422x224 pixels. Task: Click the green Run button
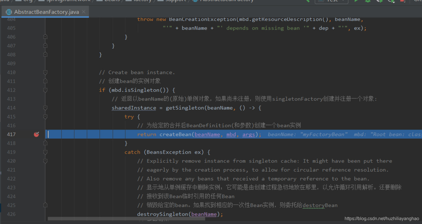pos(356,1)
